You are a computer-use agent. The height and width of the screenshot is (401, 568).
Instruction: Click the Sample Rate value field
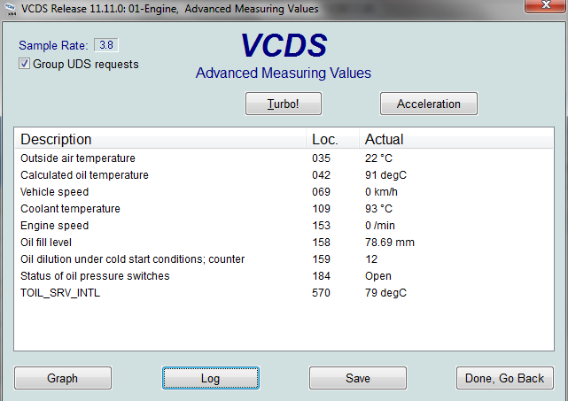coord(106,45)
